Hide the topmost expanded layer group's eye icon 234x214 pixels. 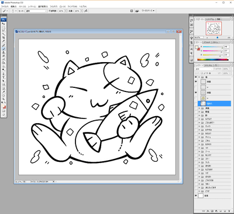click(x=196, y=77)
